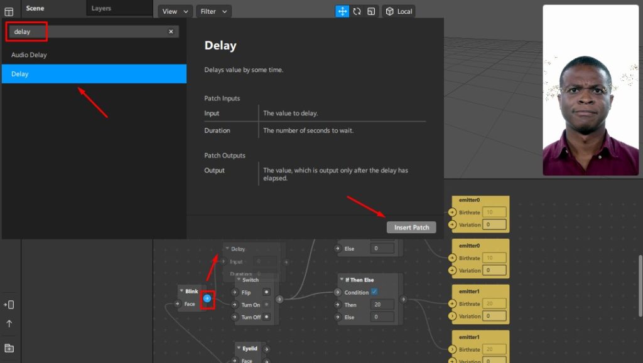The width and height of the screenshot is (643, 363).
Task: Select the scale manipulator tool
Action: [371, 11]
